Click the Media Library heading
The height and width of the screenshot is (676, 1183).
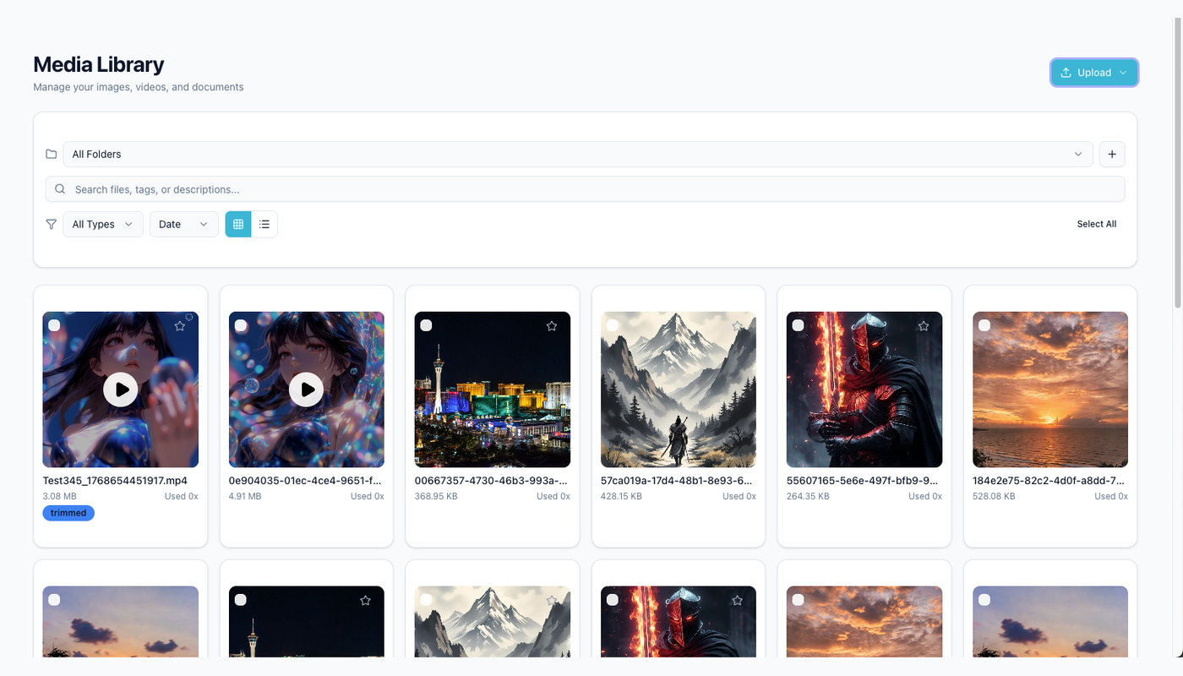(x=99, y=64)
